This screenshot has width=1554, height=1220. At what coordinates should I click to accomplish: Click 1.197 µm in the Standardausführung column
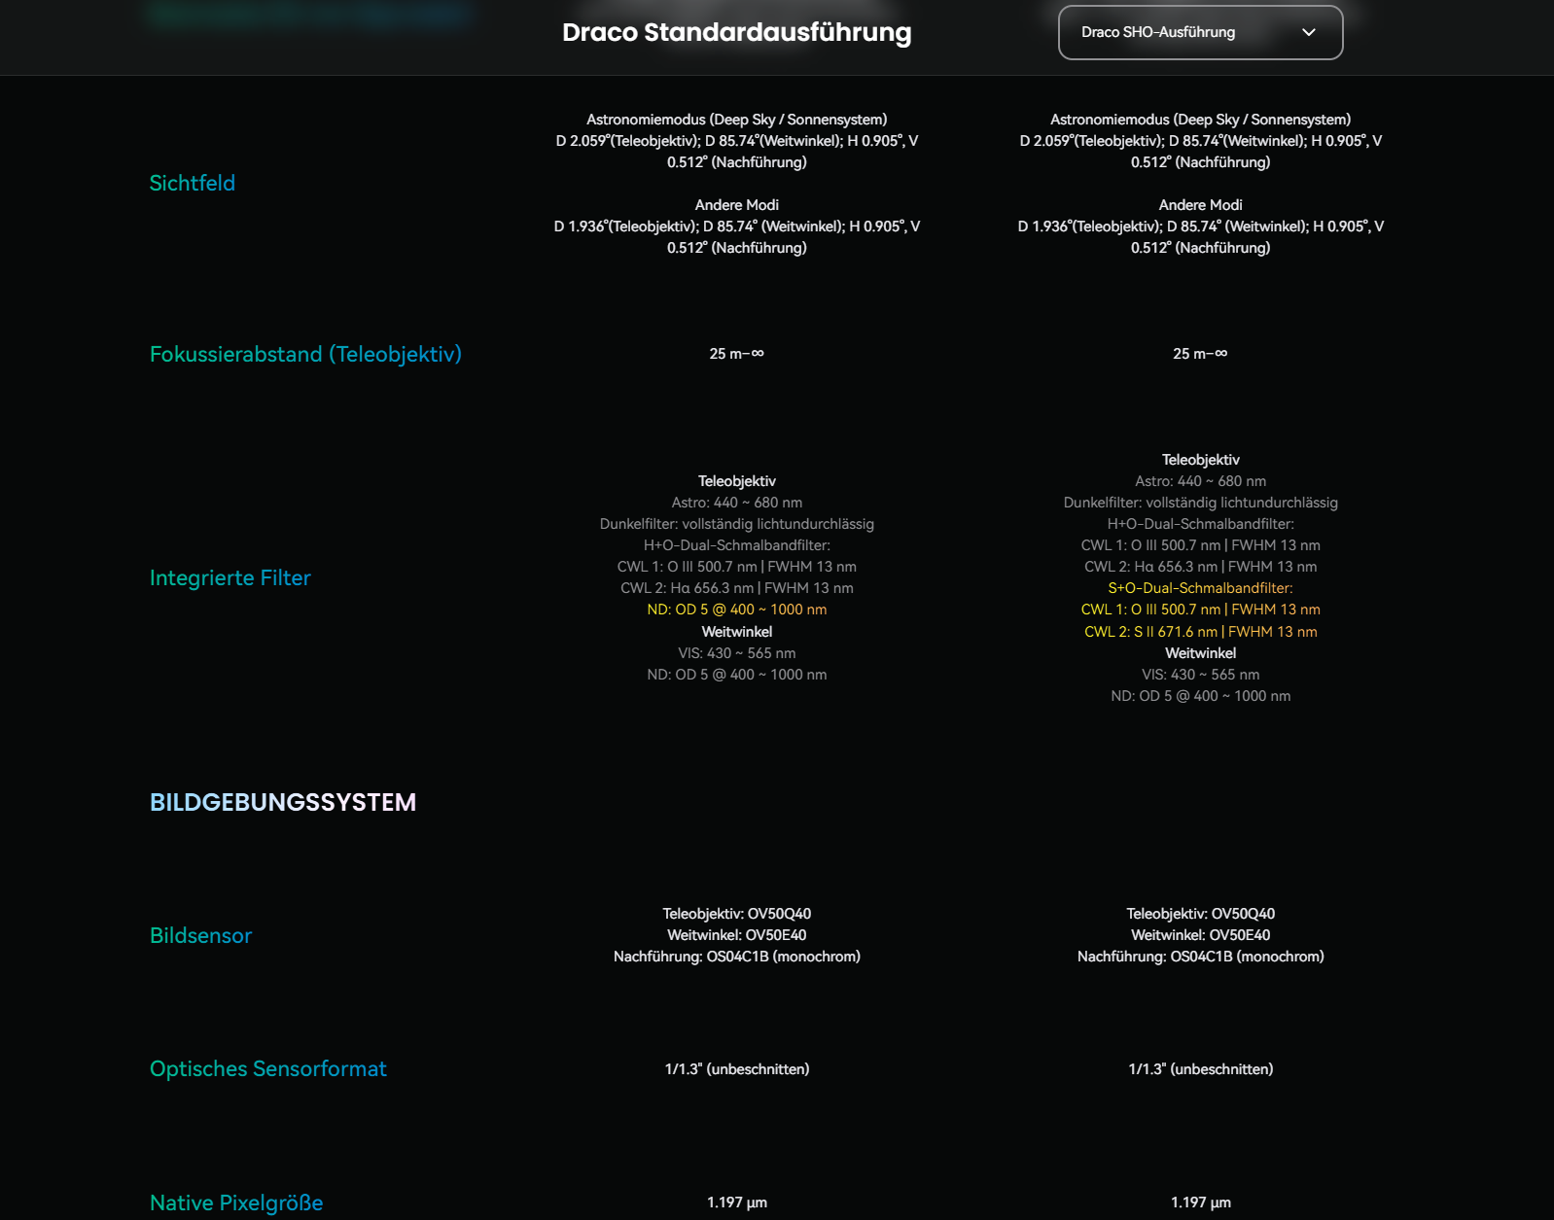[737, 1203]
